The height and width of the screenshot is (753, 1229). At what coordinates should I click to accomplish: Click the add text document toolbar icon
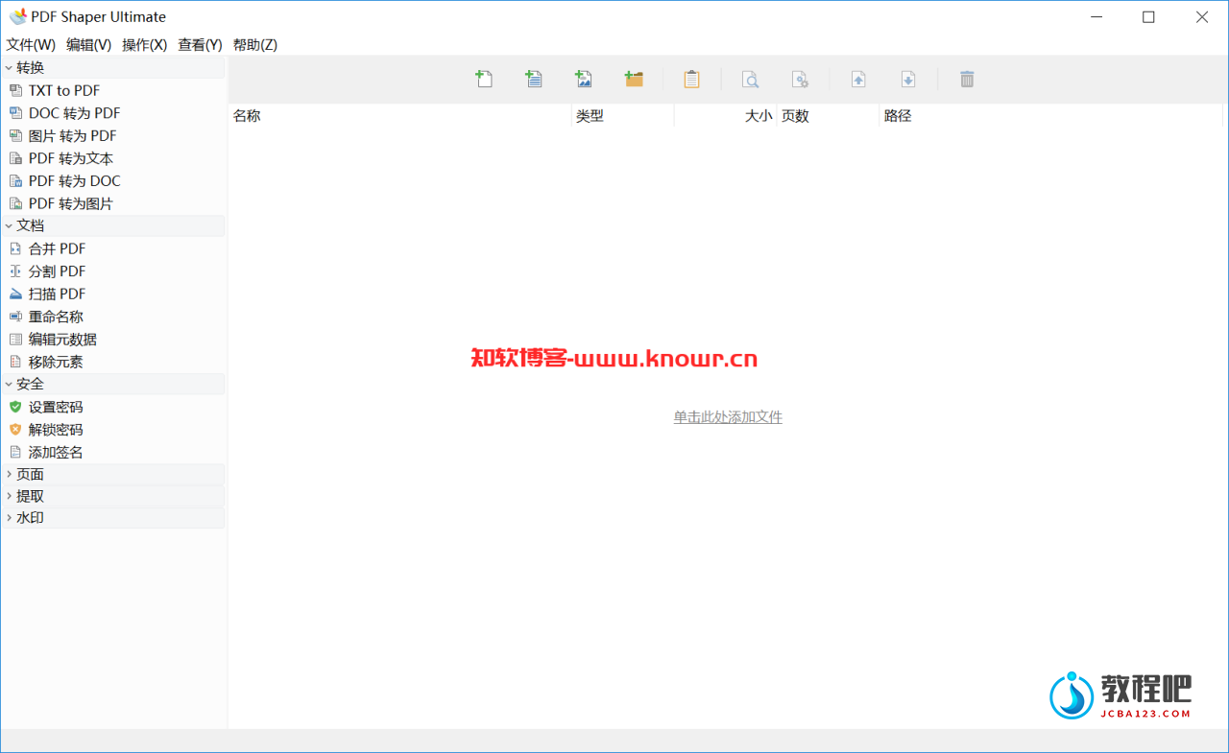tap(534, 79)
